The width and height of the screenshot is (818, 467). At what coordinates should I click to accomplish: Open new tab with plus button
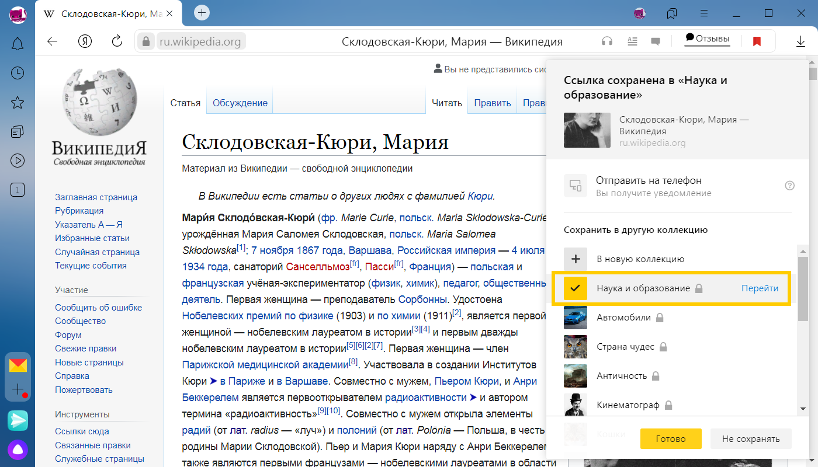[x=202, y=12]
